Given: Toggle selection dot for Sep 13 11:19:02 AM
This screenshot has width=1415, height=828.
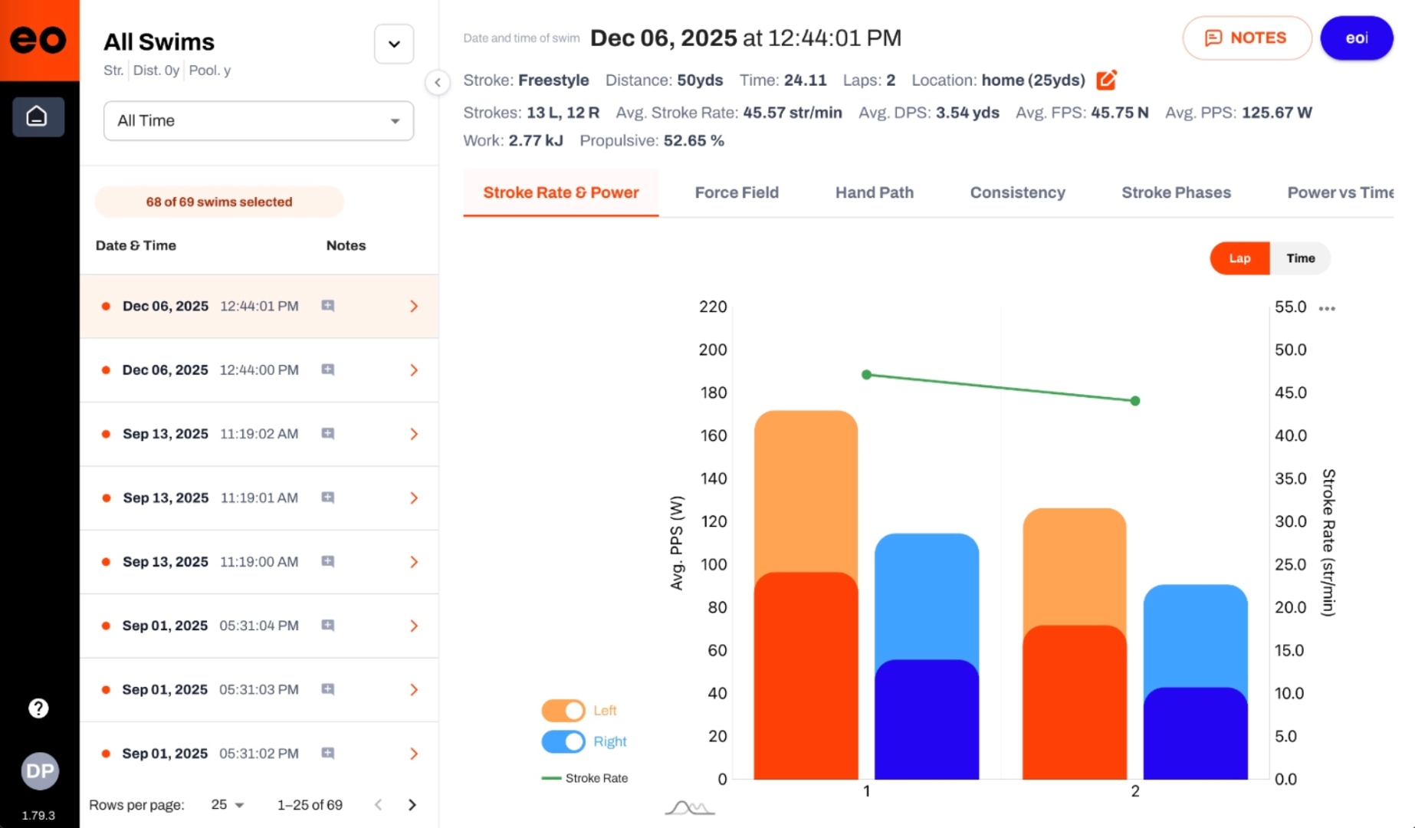Looking at the screenshot, I should tap(106, 434).
